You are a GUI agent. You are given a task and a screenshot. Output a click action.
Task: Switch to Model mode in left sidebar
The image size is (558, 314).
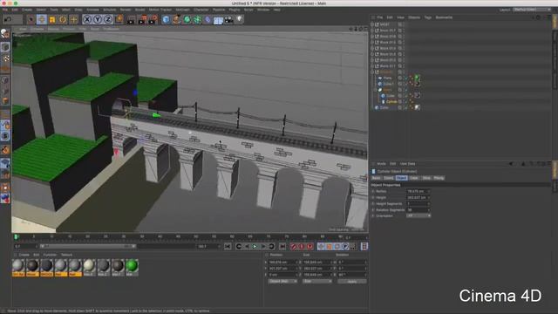(5, 46)
